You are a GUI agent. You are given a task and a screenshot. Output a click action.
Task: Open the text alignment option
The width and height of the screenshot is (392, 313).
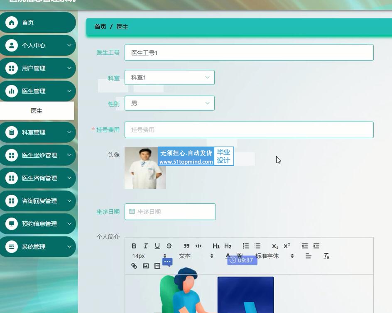(308, 256)
